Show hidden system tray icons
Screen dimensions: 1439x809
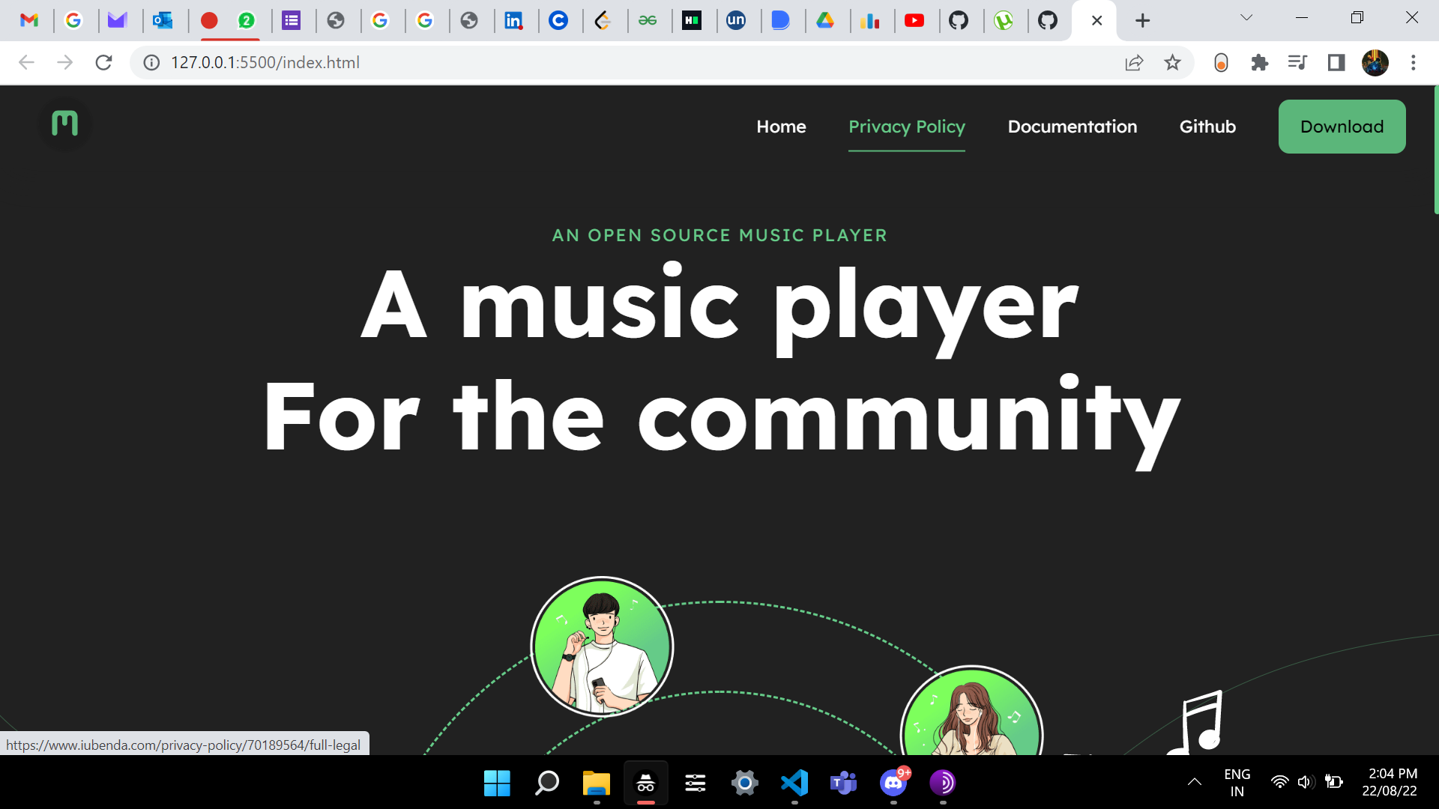pos(1195,782)
